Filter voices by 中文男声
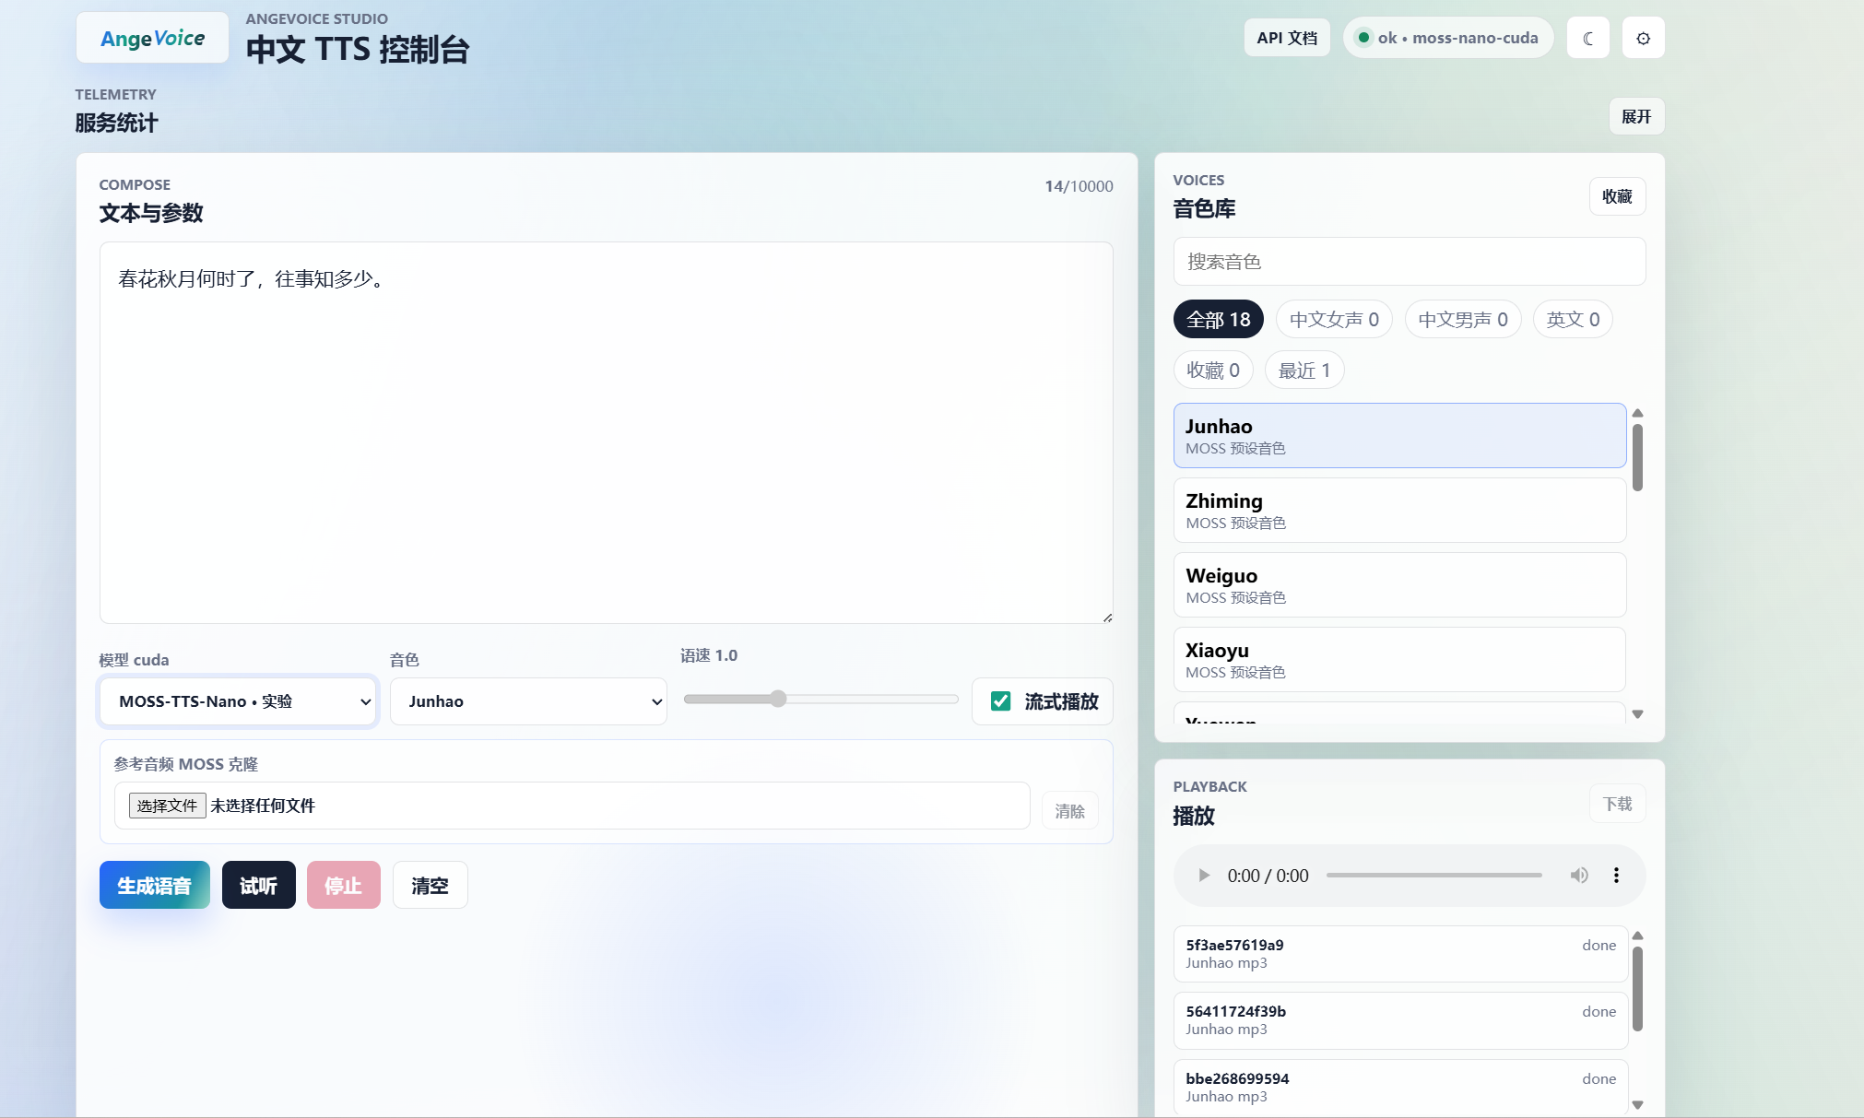Screen dimensions: 1864x1118 [x=1462, y=320]
